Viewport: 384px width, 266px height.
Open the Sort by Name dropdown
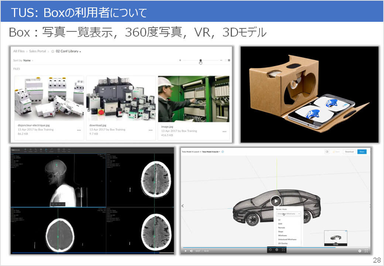(x=28, y=60)
